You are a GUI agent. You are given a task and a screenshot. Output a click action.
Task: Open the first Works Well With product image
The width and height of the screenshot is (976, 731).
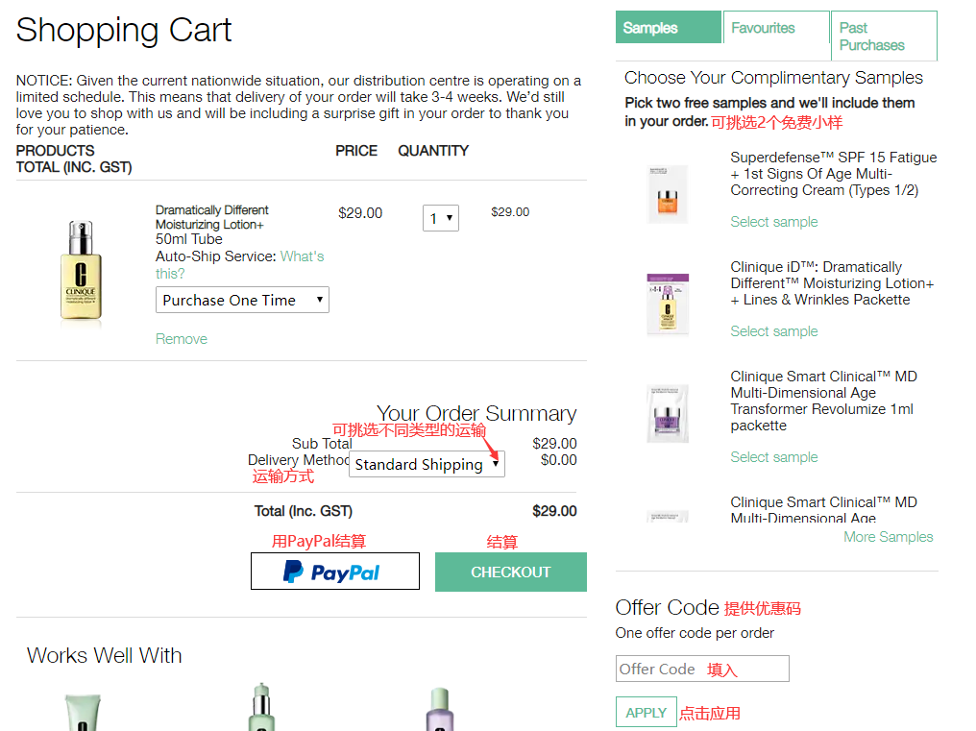(83, 711)
